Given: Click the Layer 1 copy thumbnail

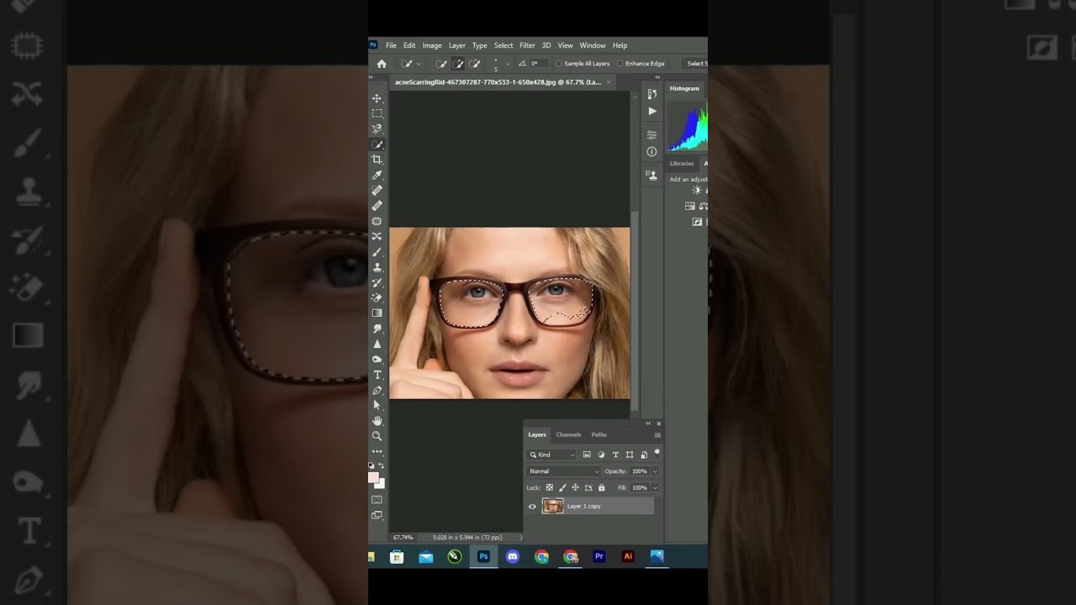Looking at the screenshot, I should coord(552,507).
